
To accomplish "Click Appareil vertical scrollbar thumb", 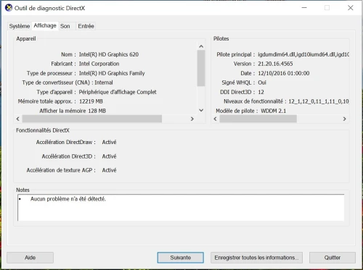I will pyautogui.click(x=201, y=68).
